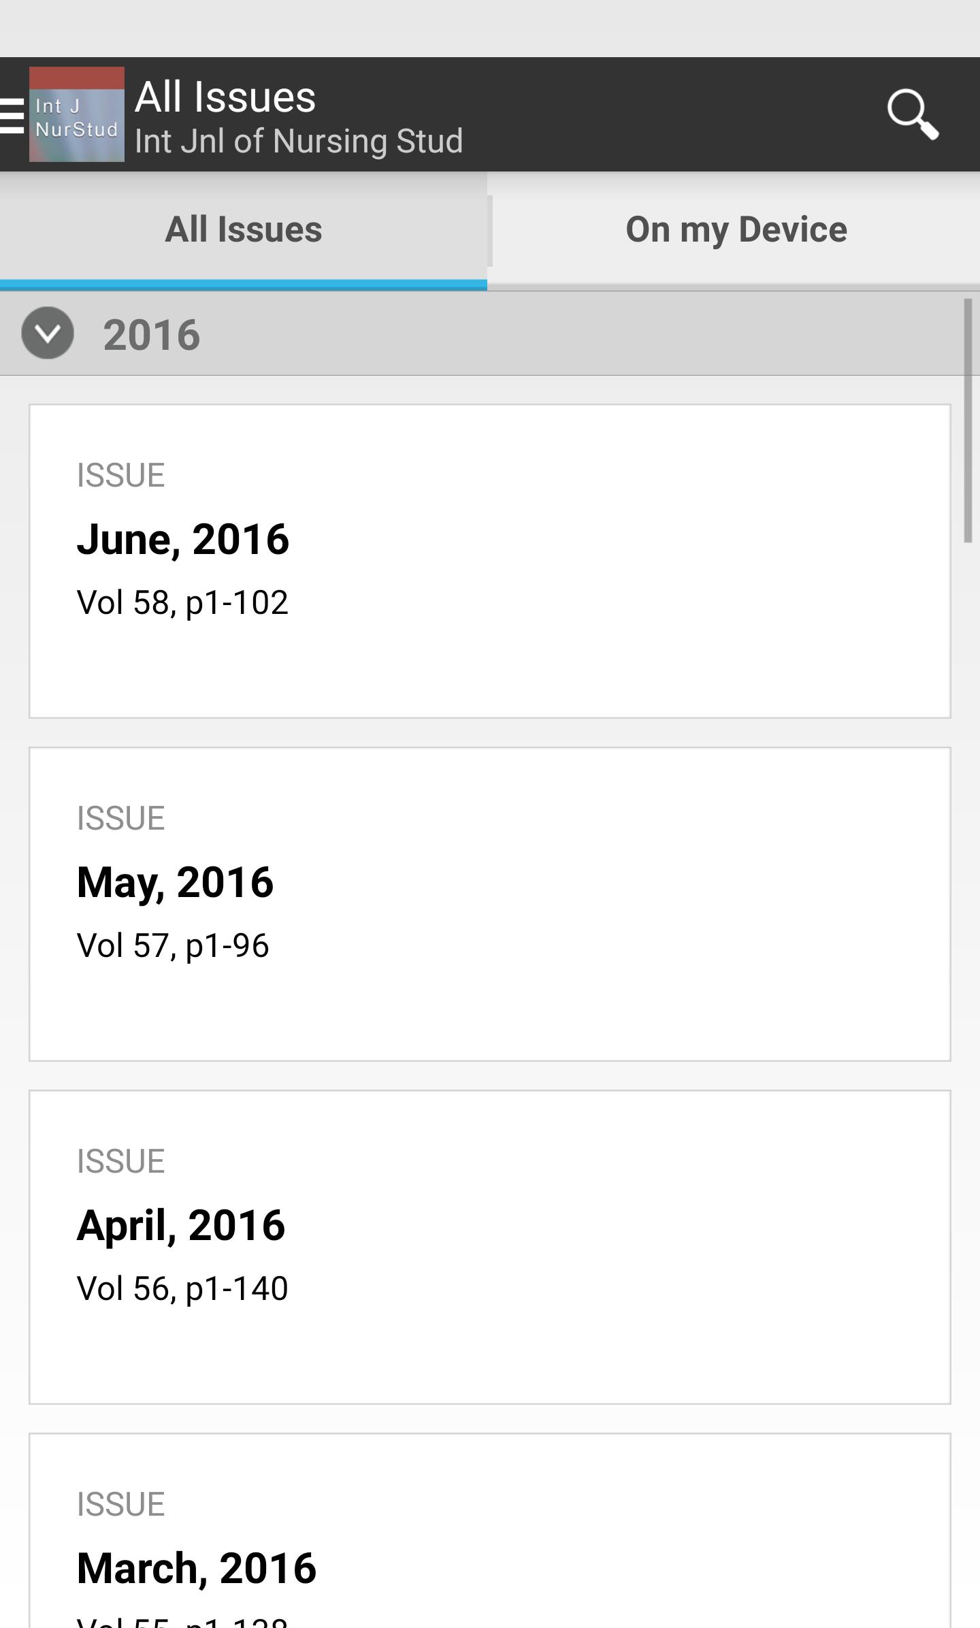Tap the All Issues header title

[x=225, y=97]
